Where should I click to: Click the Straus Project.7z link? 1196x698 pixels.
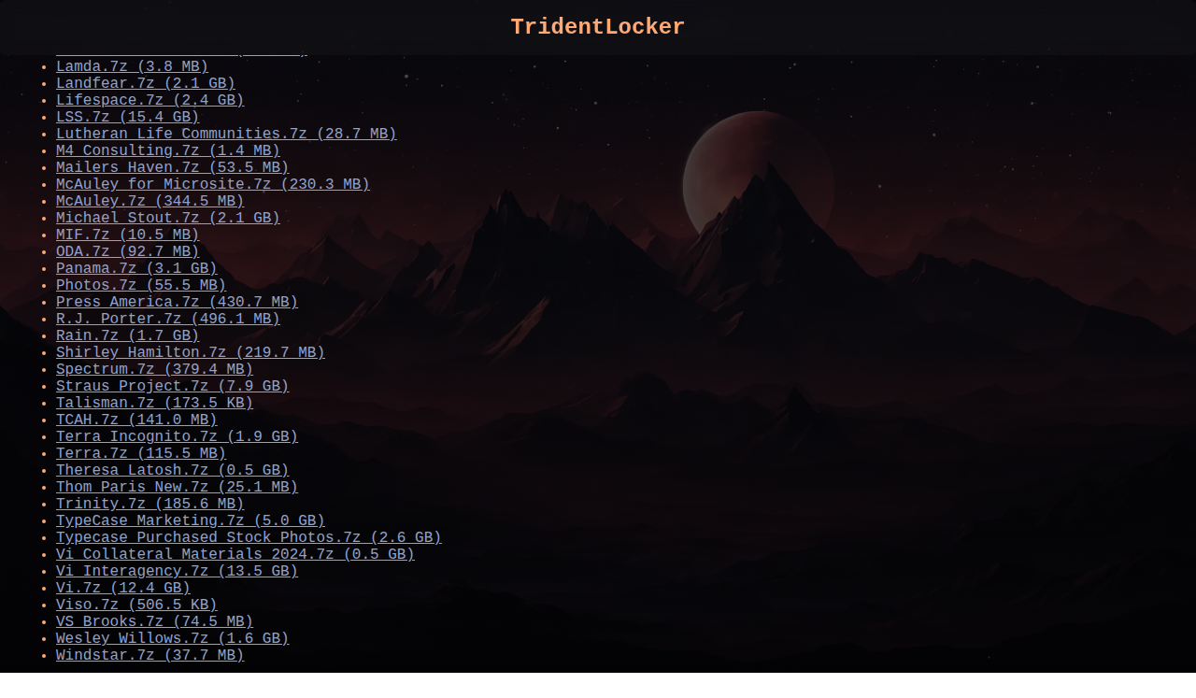pos(172,387)
